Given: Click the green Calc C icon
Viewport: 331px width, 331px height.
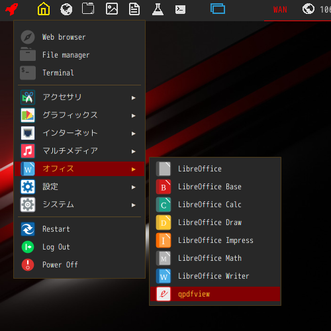Looking at the screenshot, I should 164,205.
